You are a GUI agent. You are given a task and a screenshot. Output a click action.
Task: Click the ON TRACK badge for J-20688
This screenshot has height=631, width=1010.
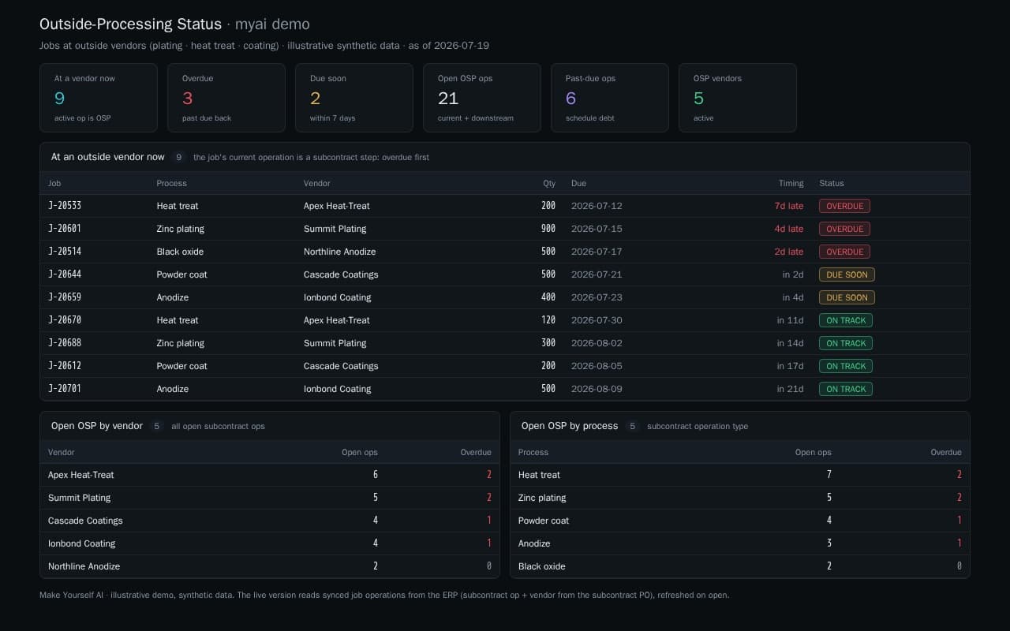coord(846,343)
